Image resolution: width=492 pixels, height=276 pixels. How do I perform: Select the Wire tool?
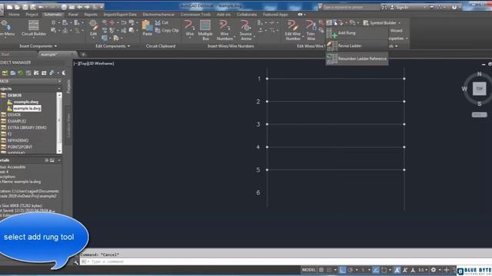[189, 28]
